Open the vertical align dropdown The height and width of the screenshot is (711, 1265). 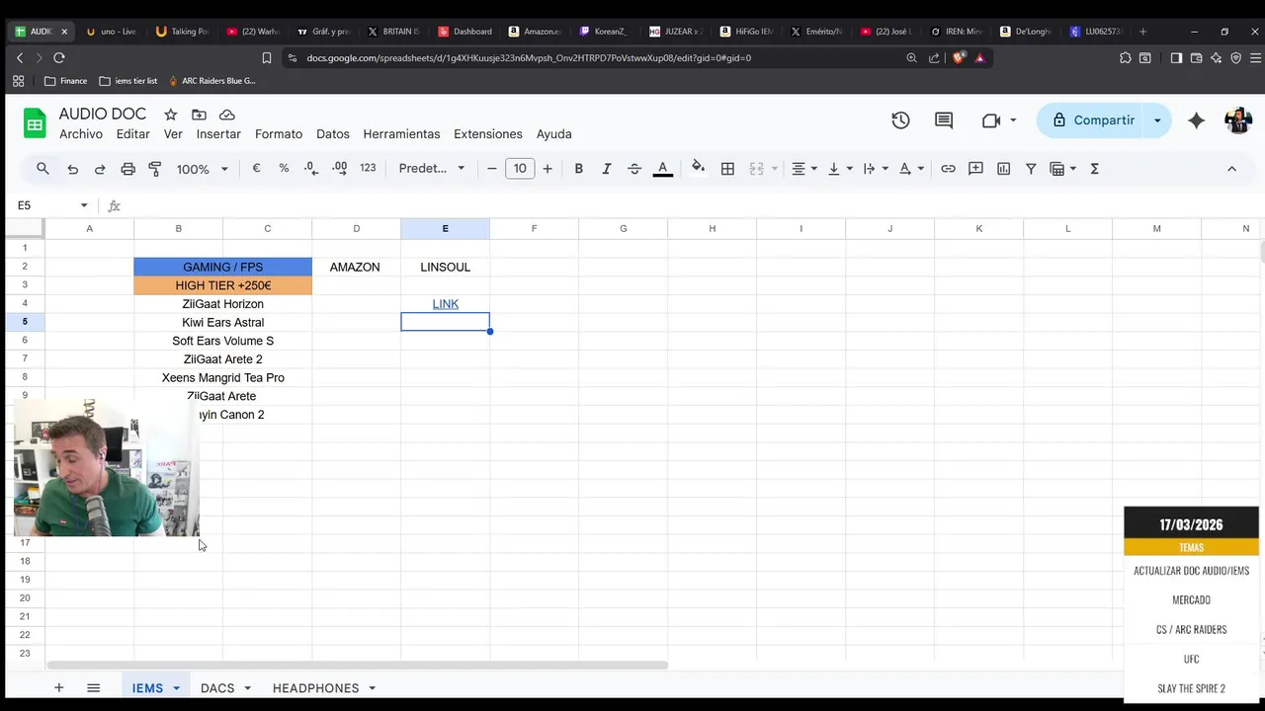[840, 169]
